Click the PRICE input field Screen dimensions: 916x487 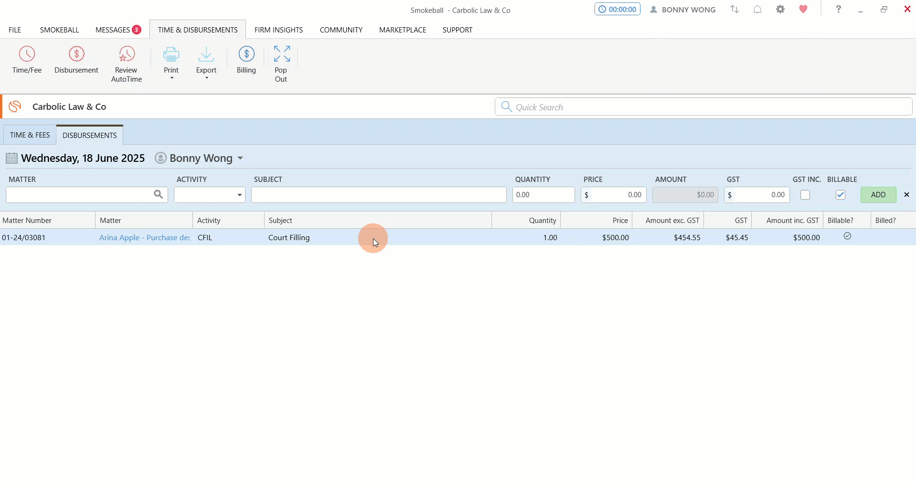click(x=614, y=195)
